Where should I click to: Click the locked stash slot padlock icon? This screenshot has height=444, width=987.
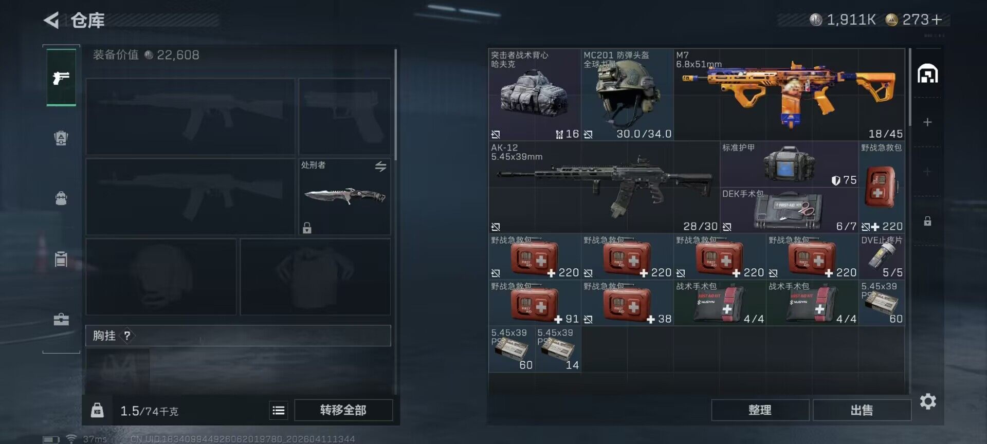927,221
